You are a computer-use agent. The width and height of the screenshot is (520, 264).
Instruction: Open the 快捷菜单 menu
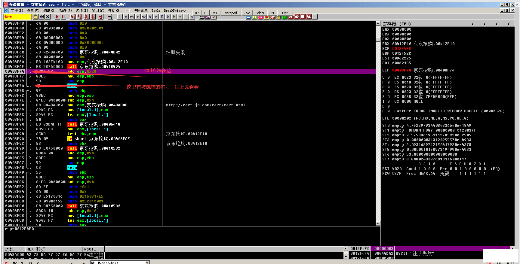(140, 11)
